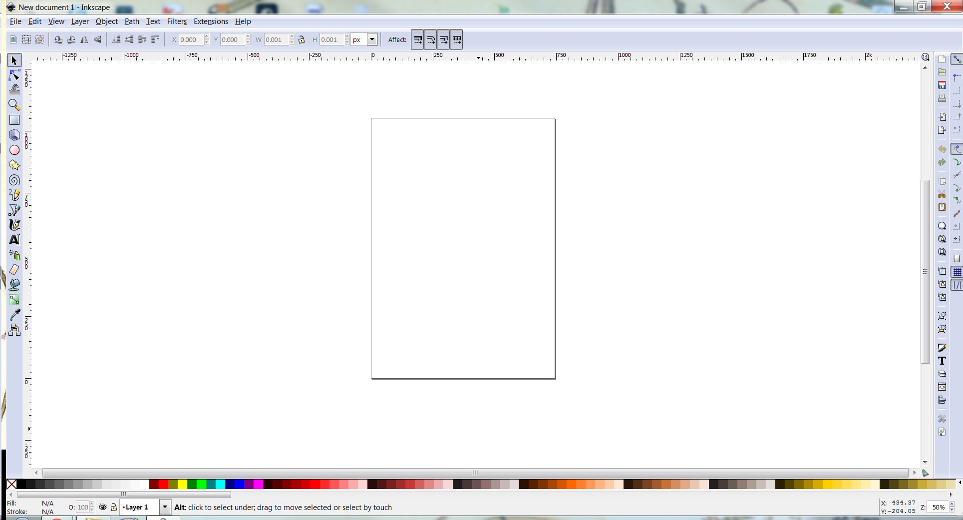The image size is (963, 520).
Task: Select the Diagram Connector tool
Action: click(14, 330)
